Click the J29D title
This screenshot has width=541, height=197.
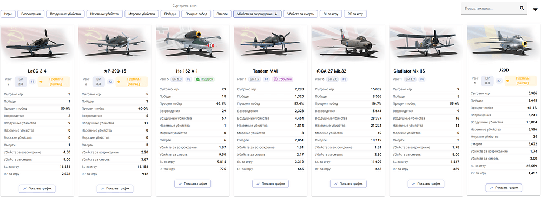(504, 70)
